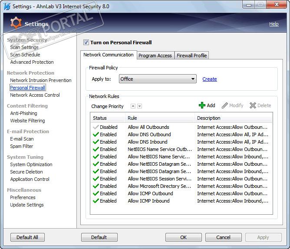Click the Modify pencil icon
This screenshot has width=290, height=249.
[x=225, y=105]
